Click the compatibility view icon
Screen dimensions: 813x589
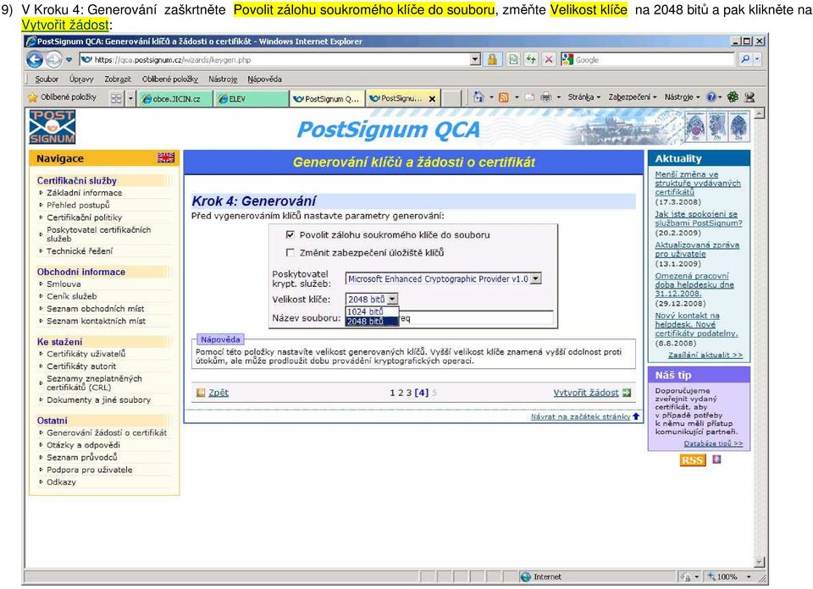513,60
